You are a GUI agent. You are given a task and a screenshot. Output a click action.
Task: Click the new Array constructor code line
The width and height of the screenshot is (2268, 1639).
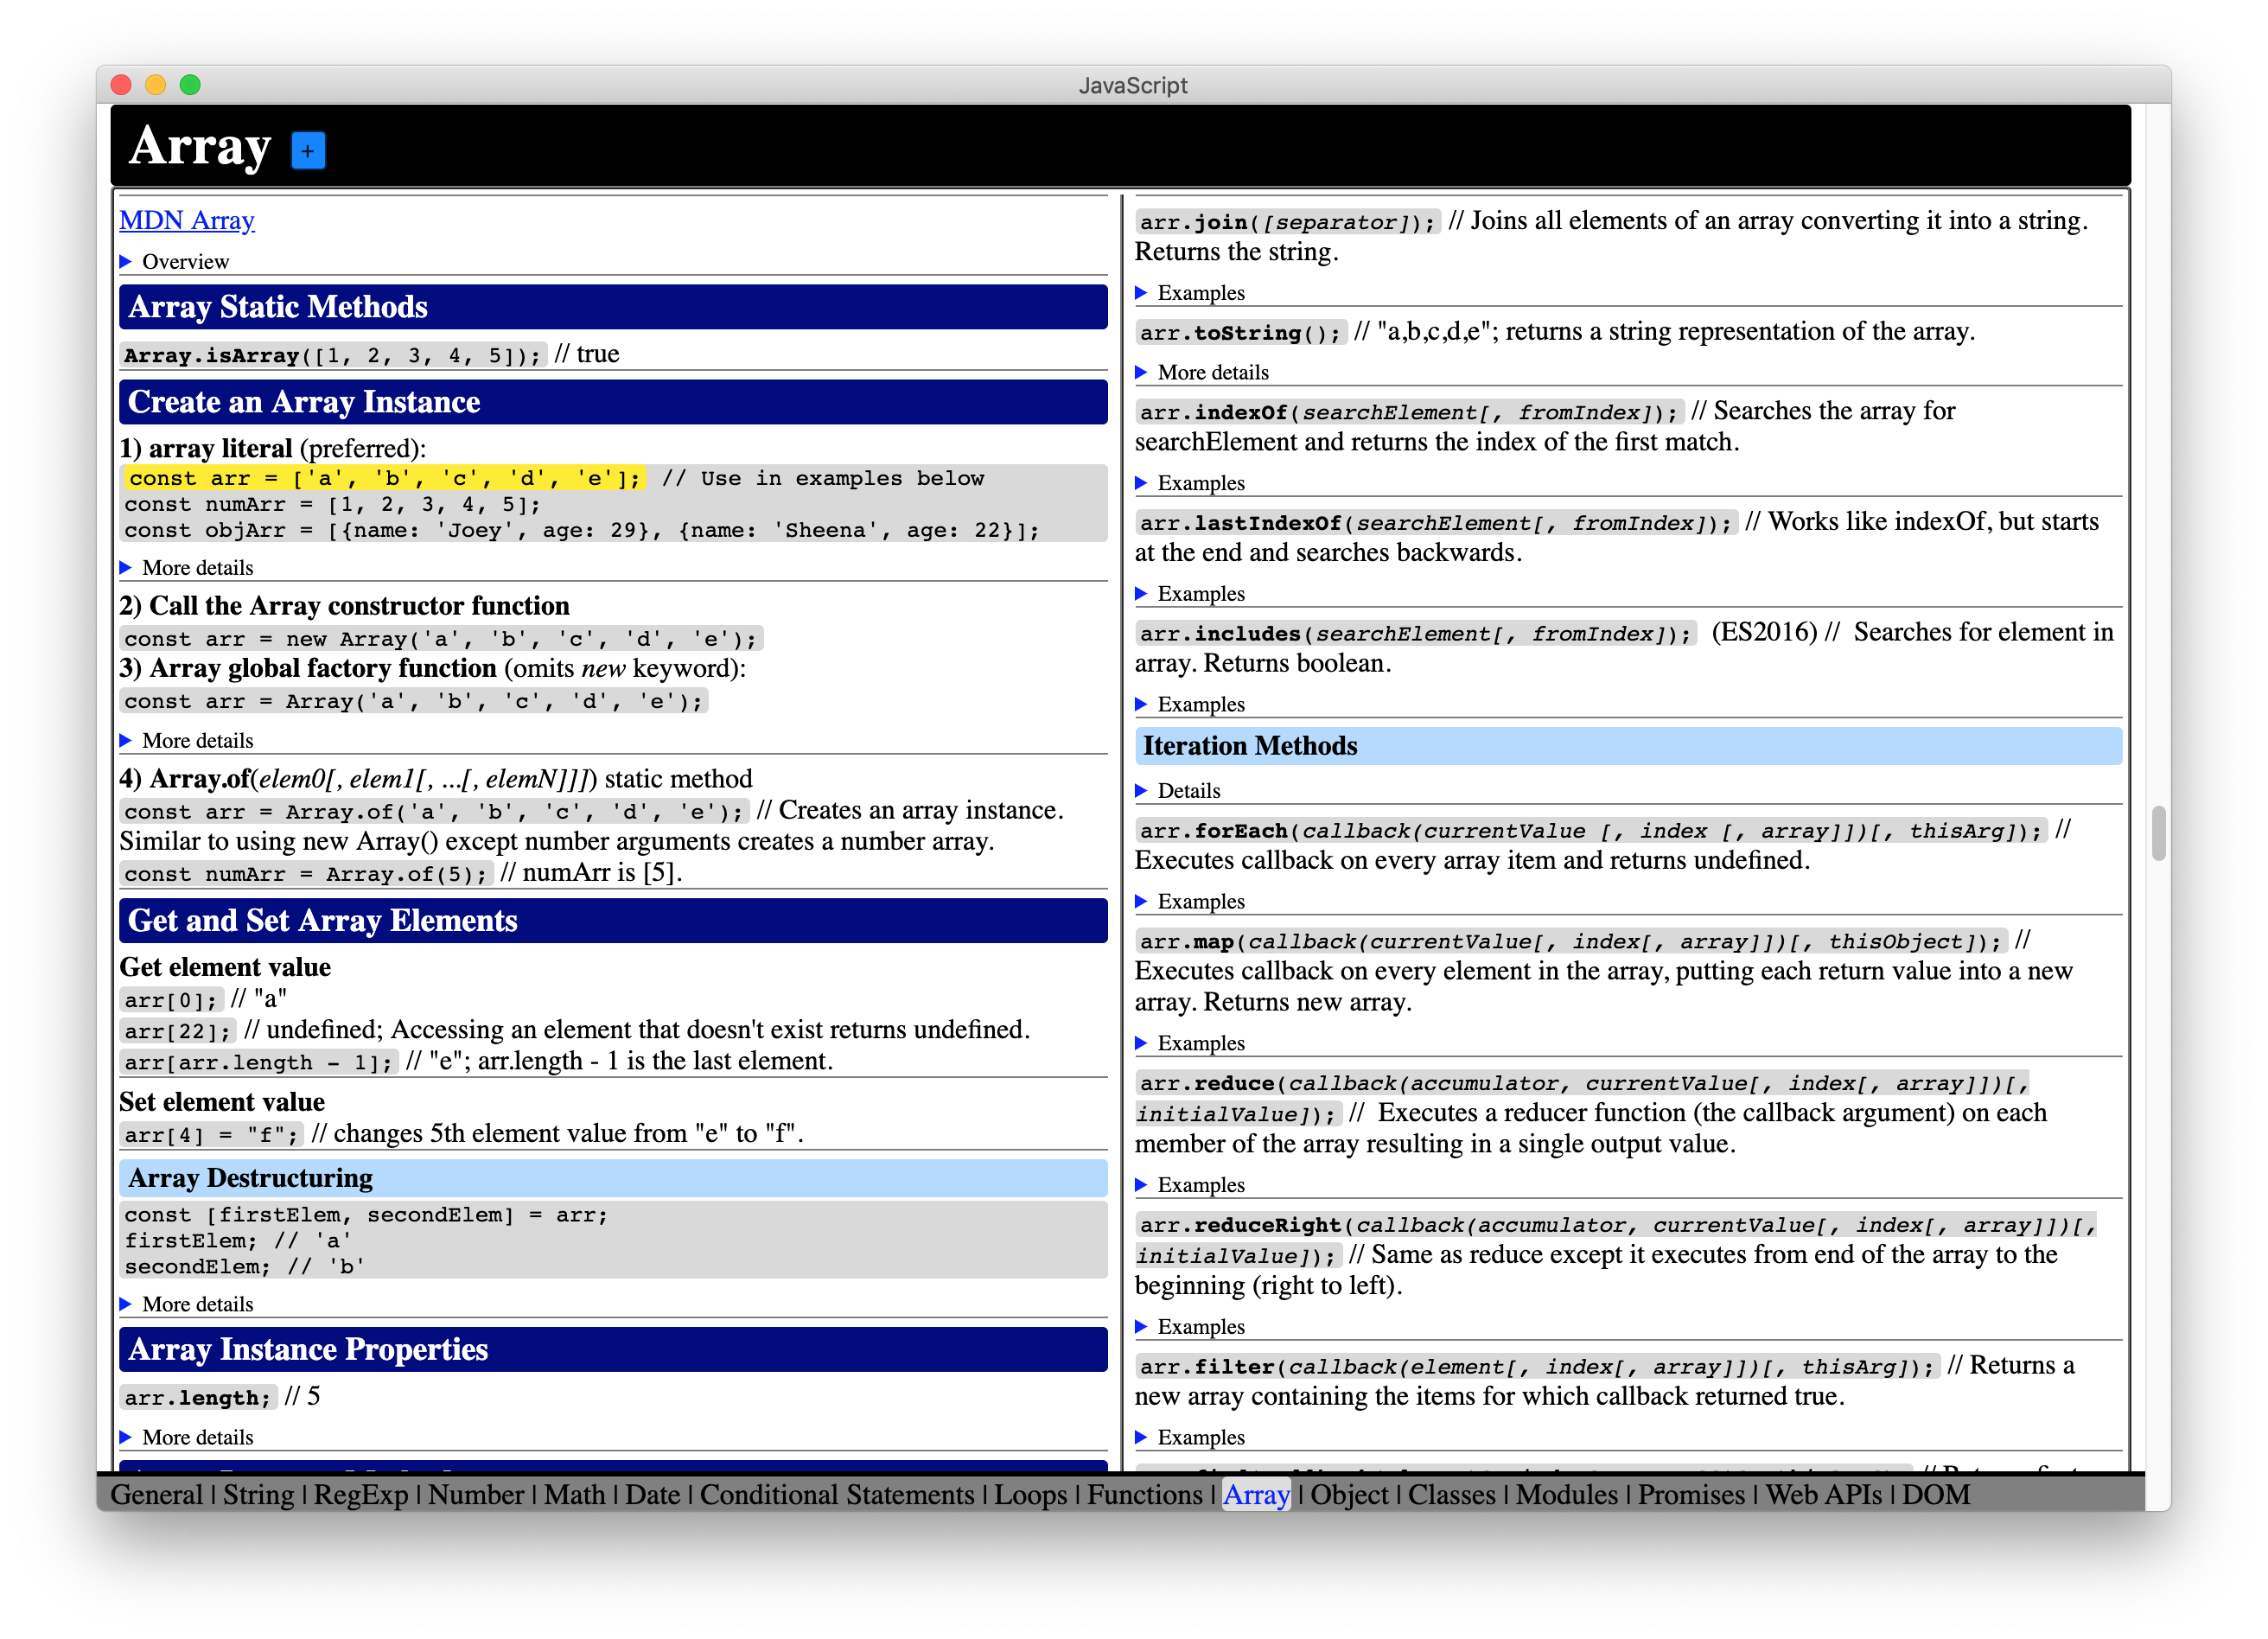click(441, 639)
